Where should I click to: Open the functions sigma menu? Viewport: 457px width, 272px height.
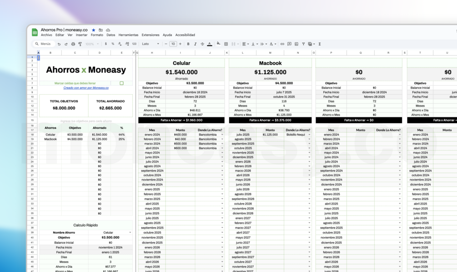click(320, 44)
